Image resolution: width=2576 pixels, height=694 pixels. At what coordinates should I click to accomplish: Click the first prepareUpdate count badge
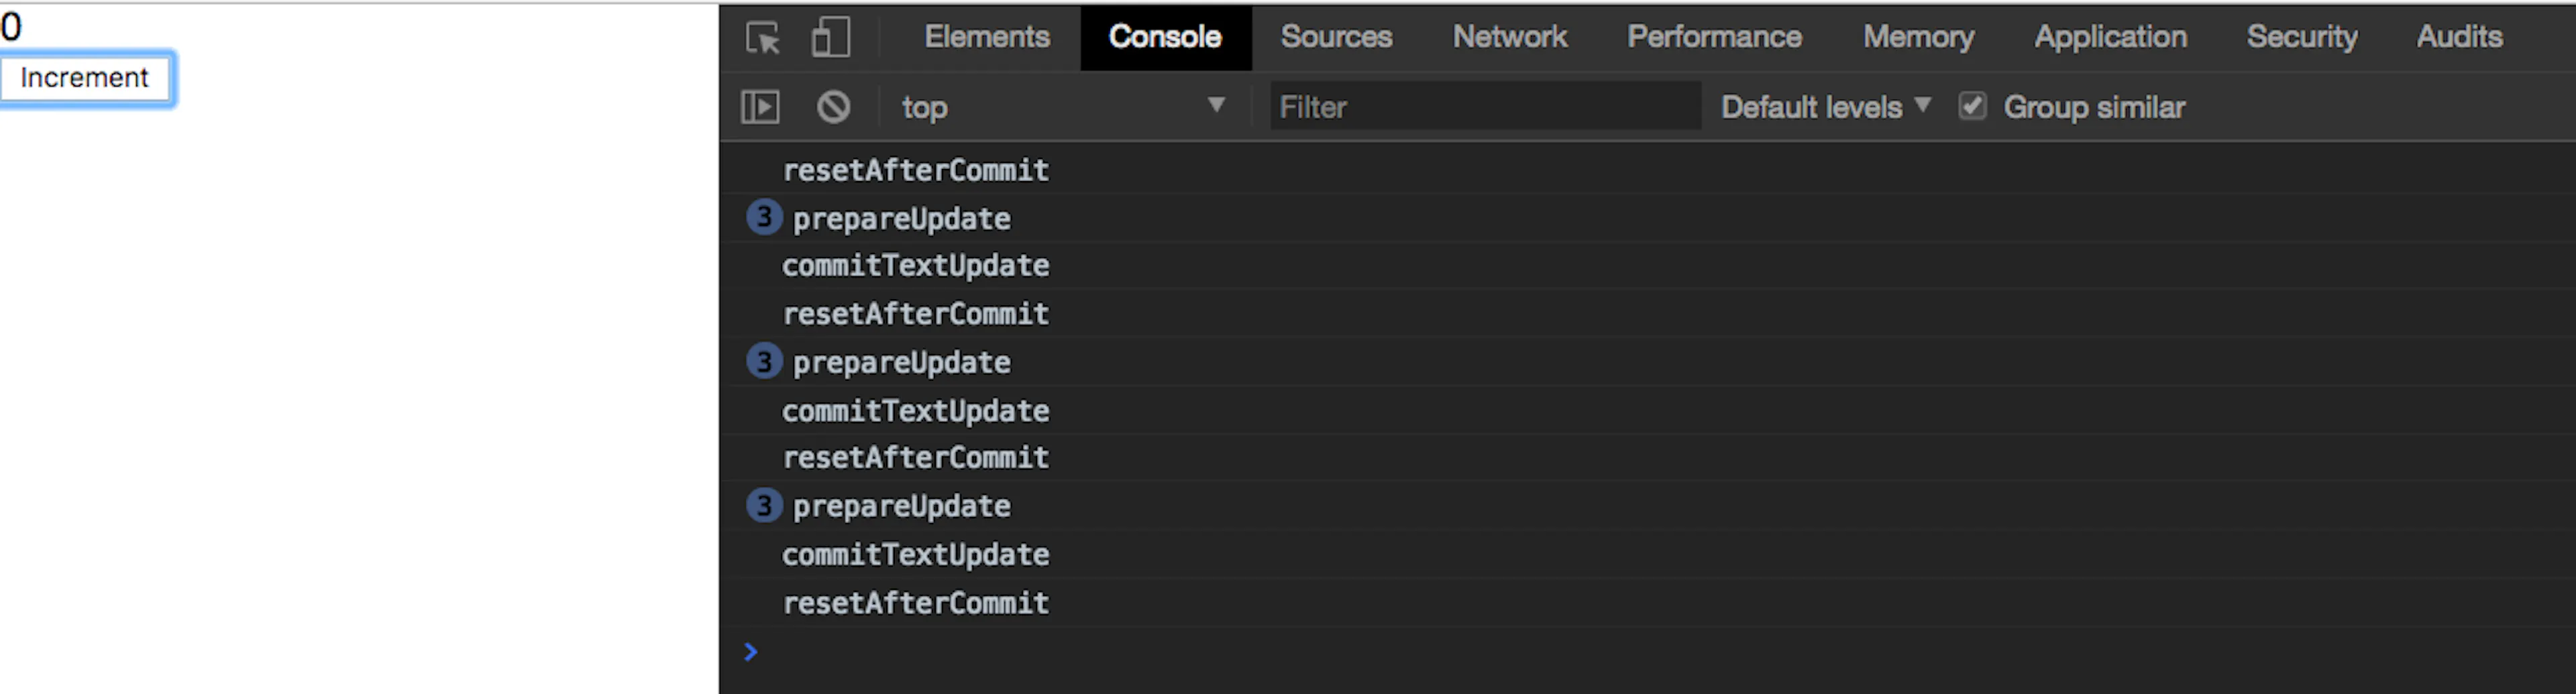tap(764, 217)
